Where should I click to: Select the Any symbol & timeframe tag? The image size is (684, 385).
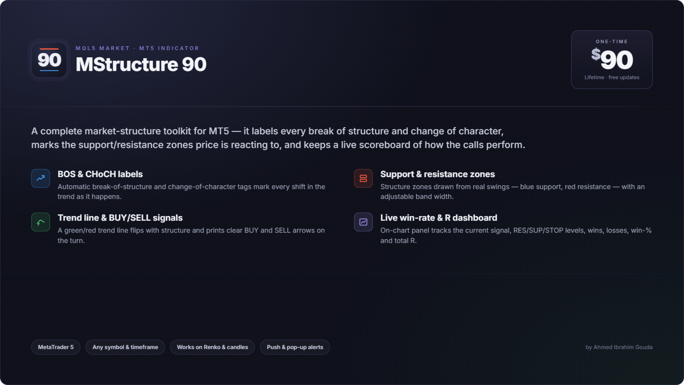coord(125,347)
